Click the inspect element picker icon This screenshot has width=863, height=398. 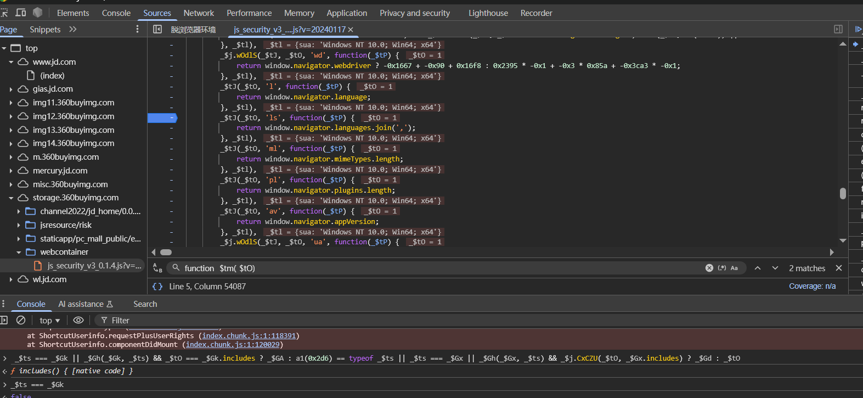point(4,13)
